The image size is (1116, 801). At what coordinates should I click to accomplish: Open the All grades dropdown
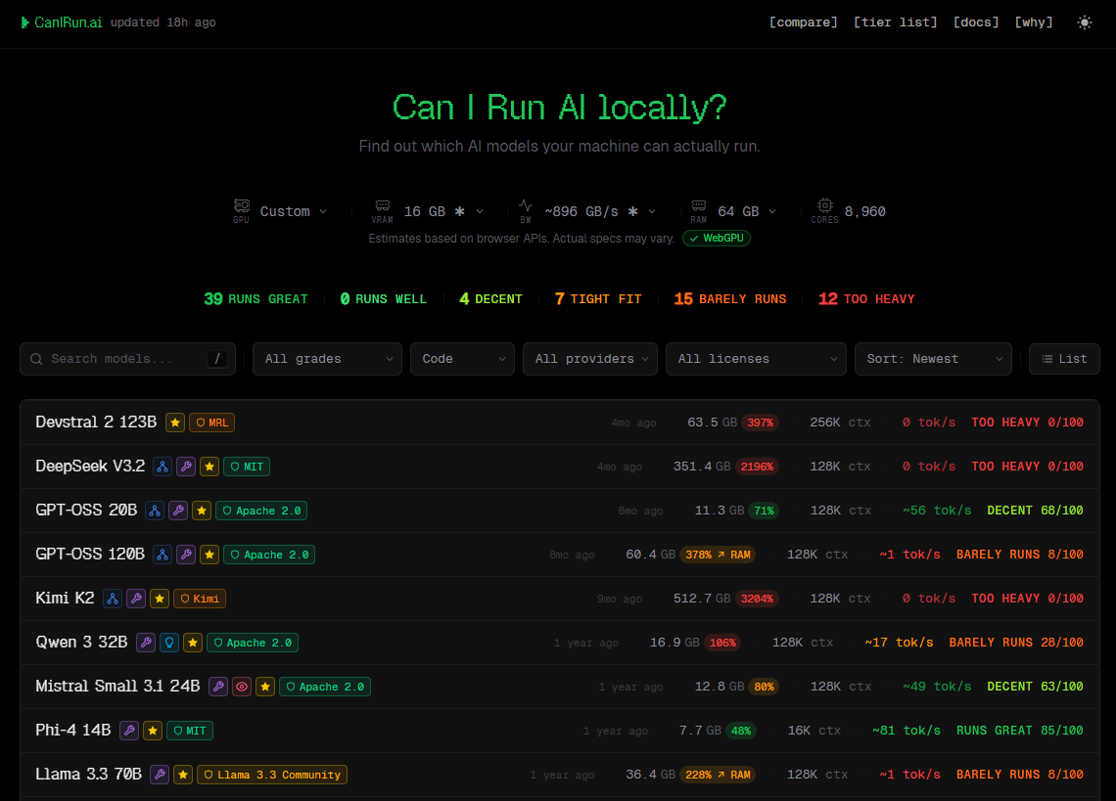pyautogui.click(x=327, y=359)
